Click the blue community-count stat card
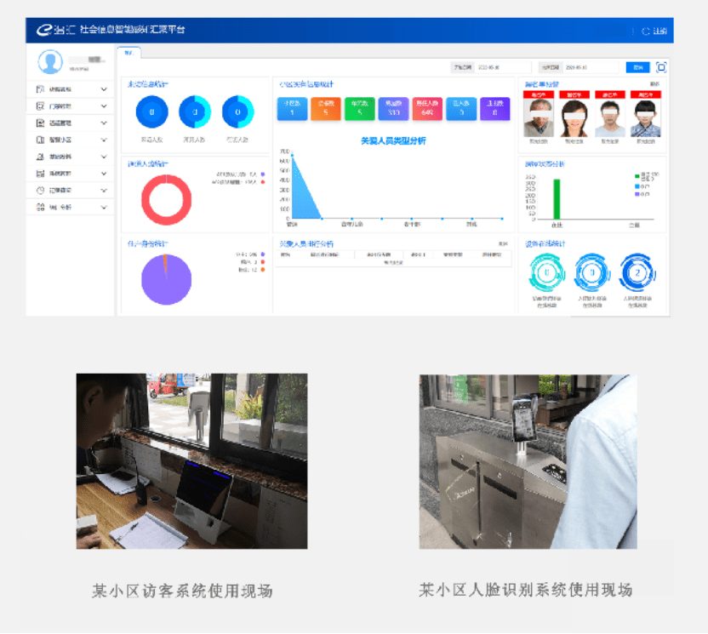The width and height of the screenshot is (708, 634). [x=292, y=108]
